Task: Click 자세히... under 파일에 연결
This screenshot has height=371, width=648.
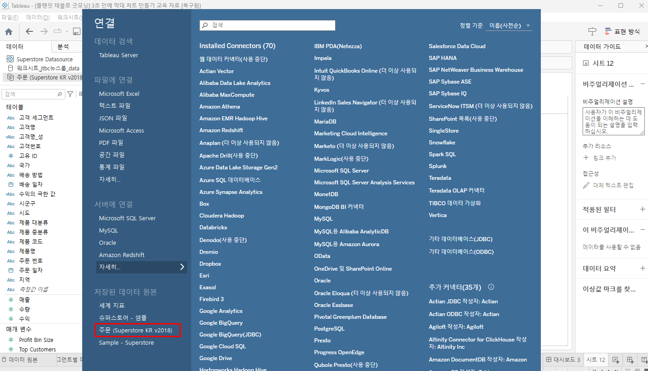Action: (110, 179)
